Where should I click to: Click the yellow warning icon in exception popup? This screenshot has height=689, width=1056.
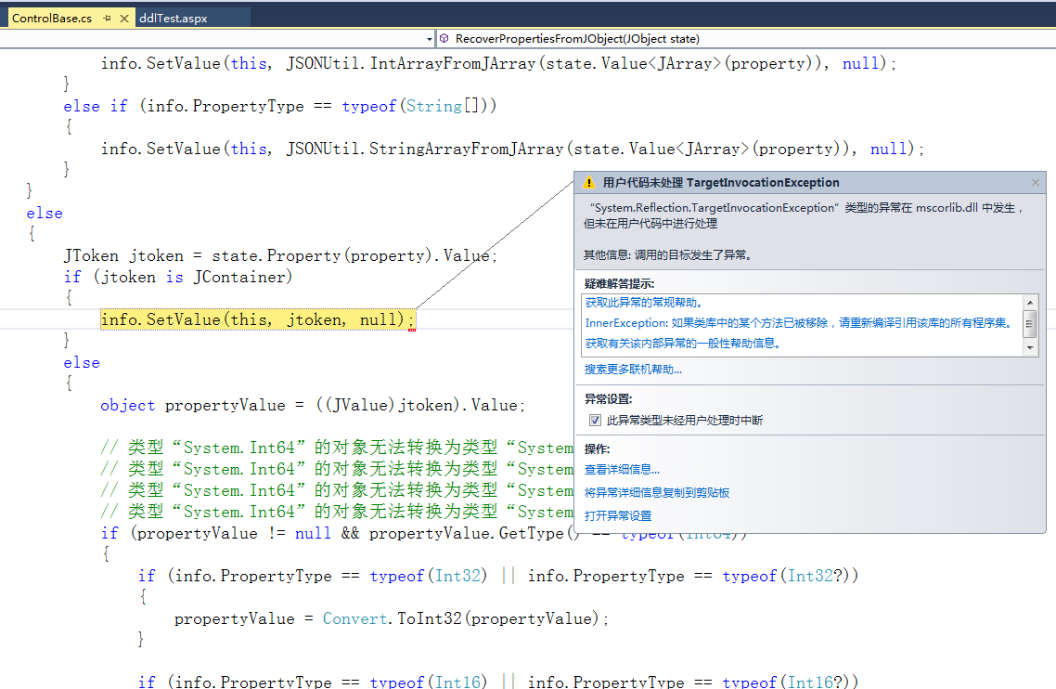(x=589, y=183)
